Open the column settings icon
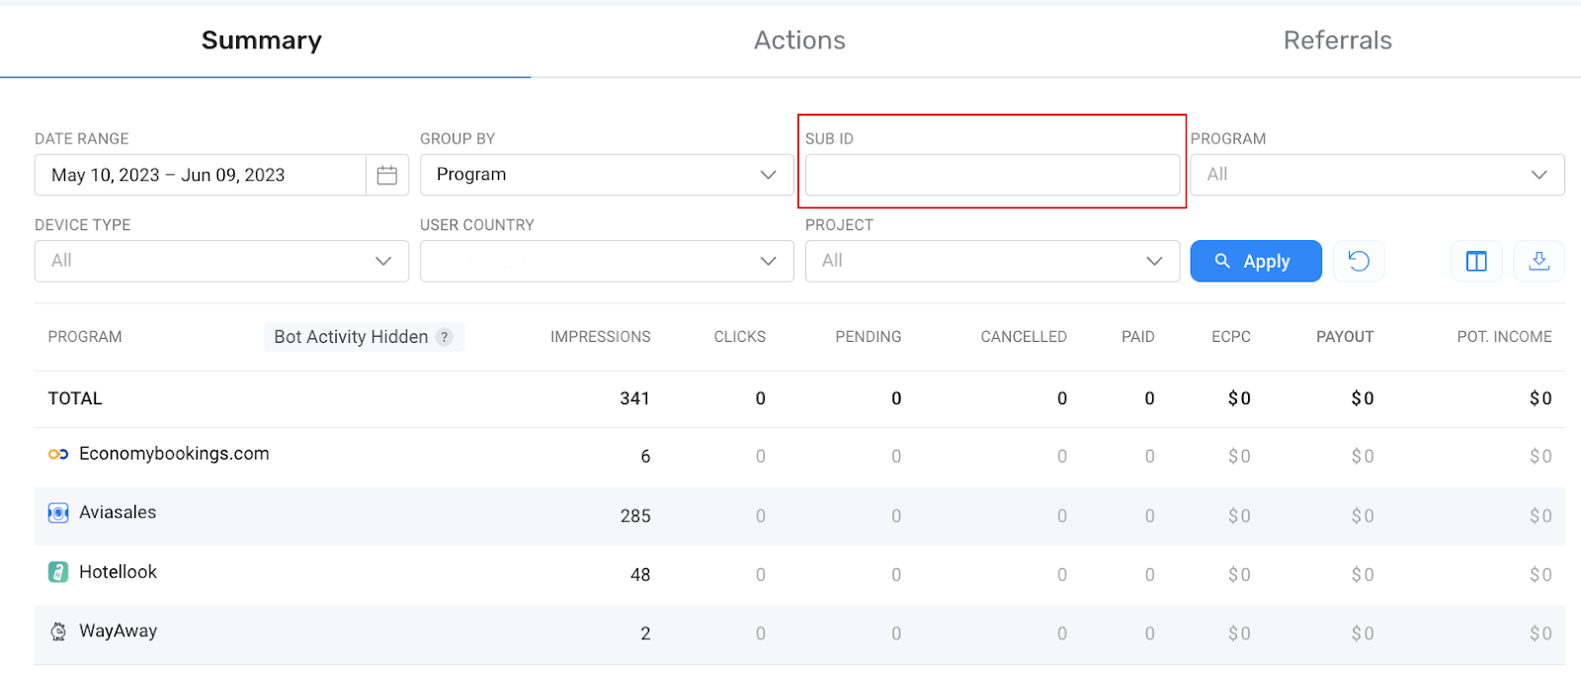 click(1476, 261)
